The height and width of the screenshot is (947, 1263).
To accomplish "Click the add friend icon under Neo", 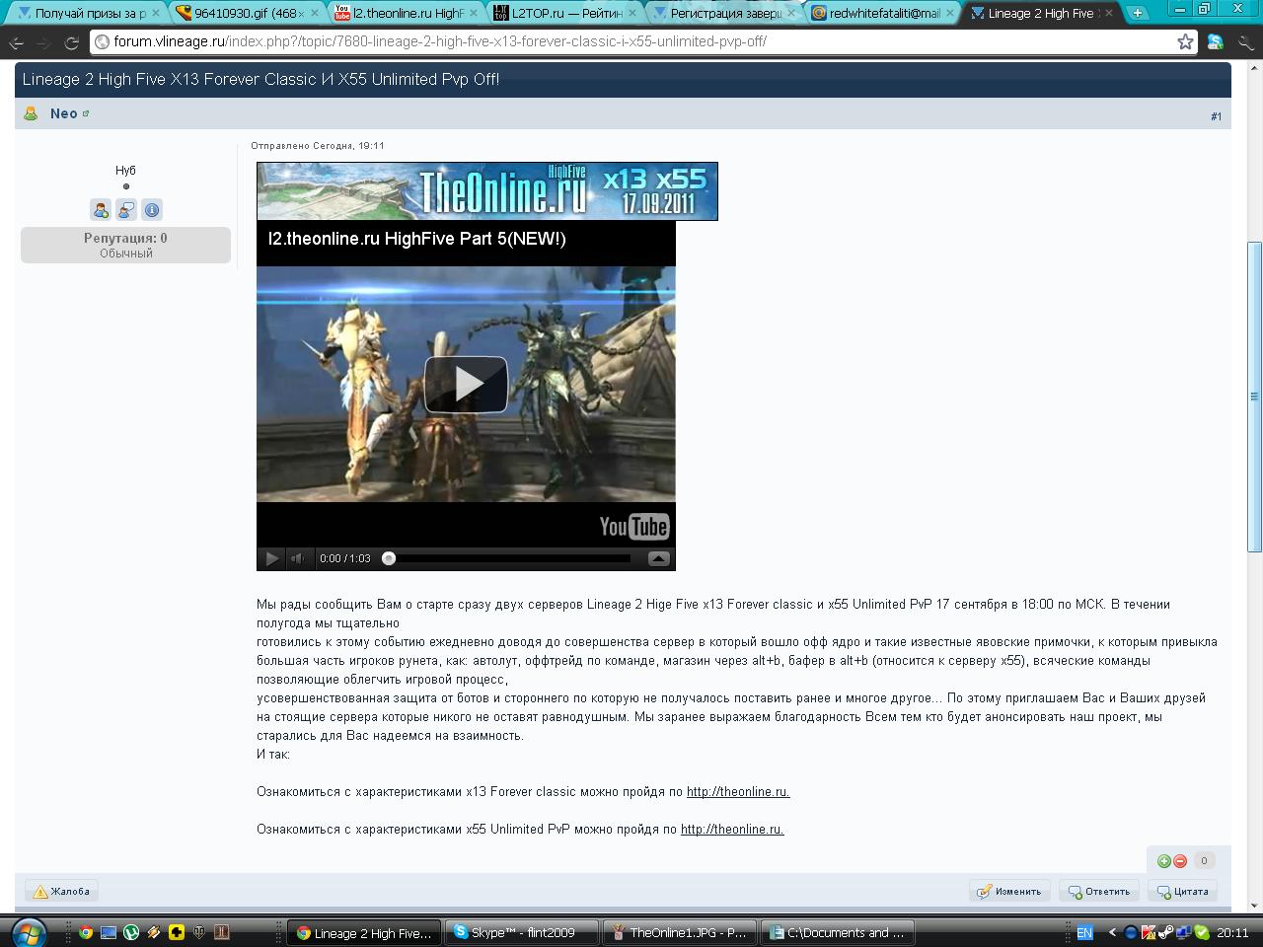I will click(x=101, y=209).
